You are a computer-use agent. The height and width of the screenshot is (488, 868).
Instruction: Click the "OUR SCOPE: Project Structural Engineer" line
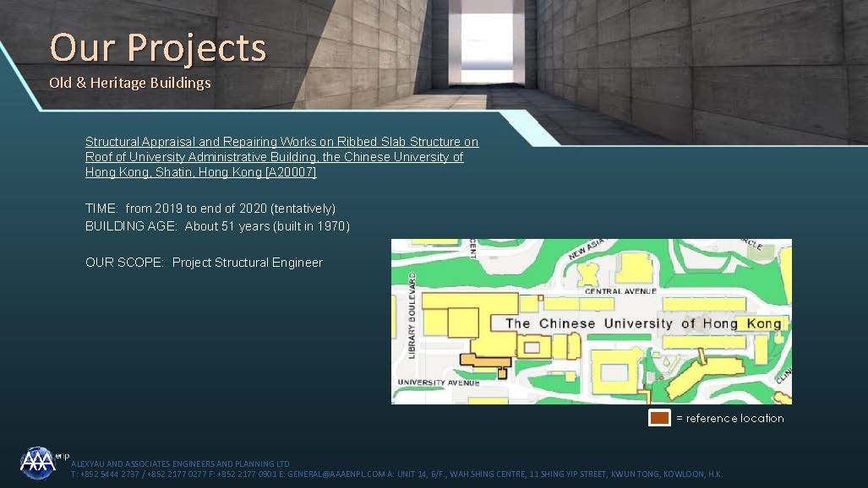coord(204,263)
